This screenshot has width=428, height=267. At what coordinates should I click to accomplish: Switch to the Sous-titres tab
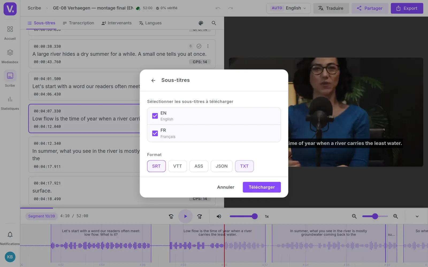tap(41, 23)
